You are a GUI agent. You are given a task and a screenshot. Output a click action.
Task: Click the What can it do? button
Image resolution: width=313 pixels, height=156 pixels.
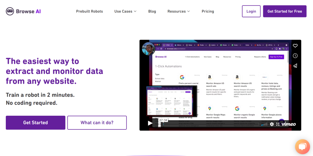pyautogui.click(x=97, y=122)
